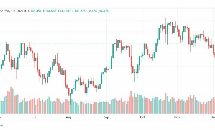Select the Sep label on the time axis
Viewport: 215px width, 130px height.
click(106, 117)
